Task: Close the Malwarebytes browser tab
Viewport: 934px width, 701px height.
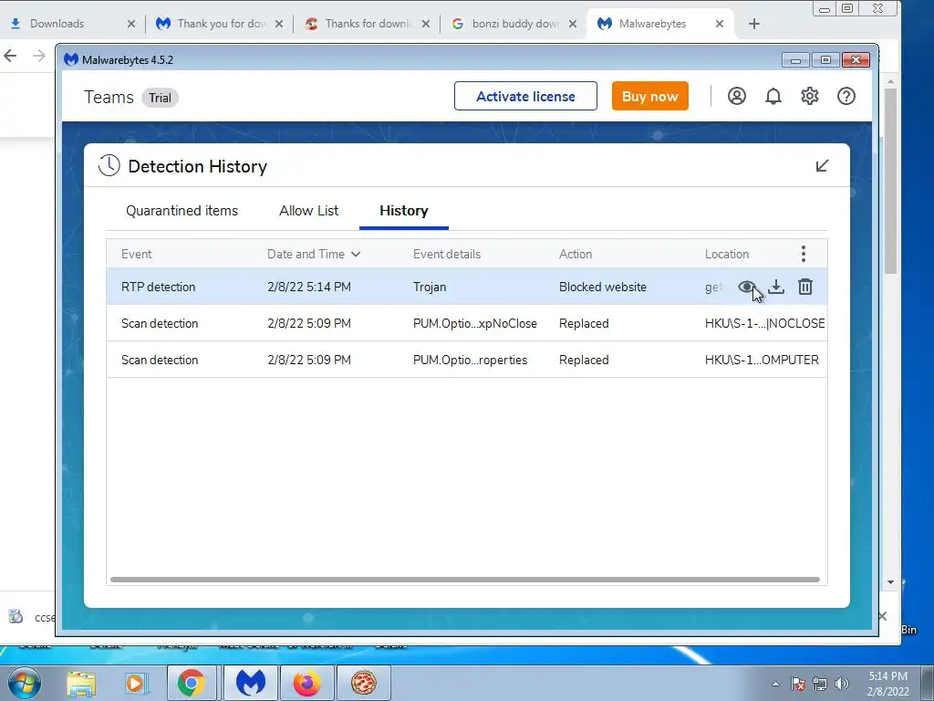Action: coord(720,24)
